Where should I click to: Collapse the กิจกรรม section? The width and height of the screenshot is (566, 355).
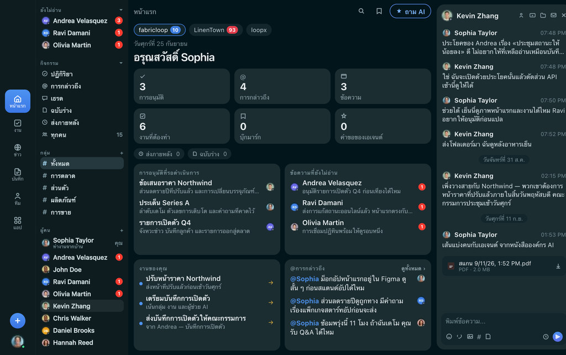pyautogui.click(x=121, y=63)
